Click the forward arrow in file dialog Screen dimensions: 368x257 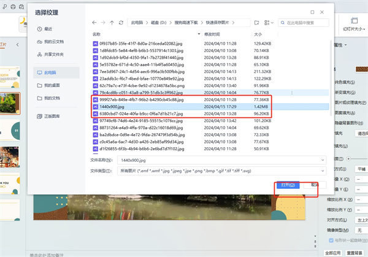tap(103, 23)
